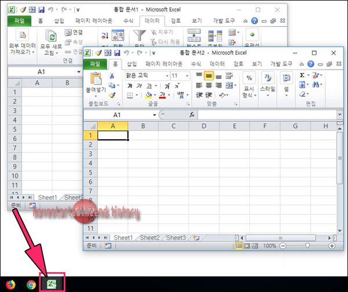
Task: Align text to the top of cell
Action: 199,75
